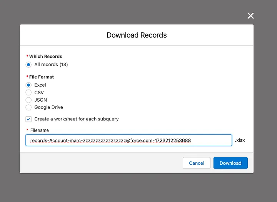Select the CSV file format option
The height and width of the screenshot is (202, 277).
(x=28, y=92)
